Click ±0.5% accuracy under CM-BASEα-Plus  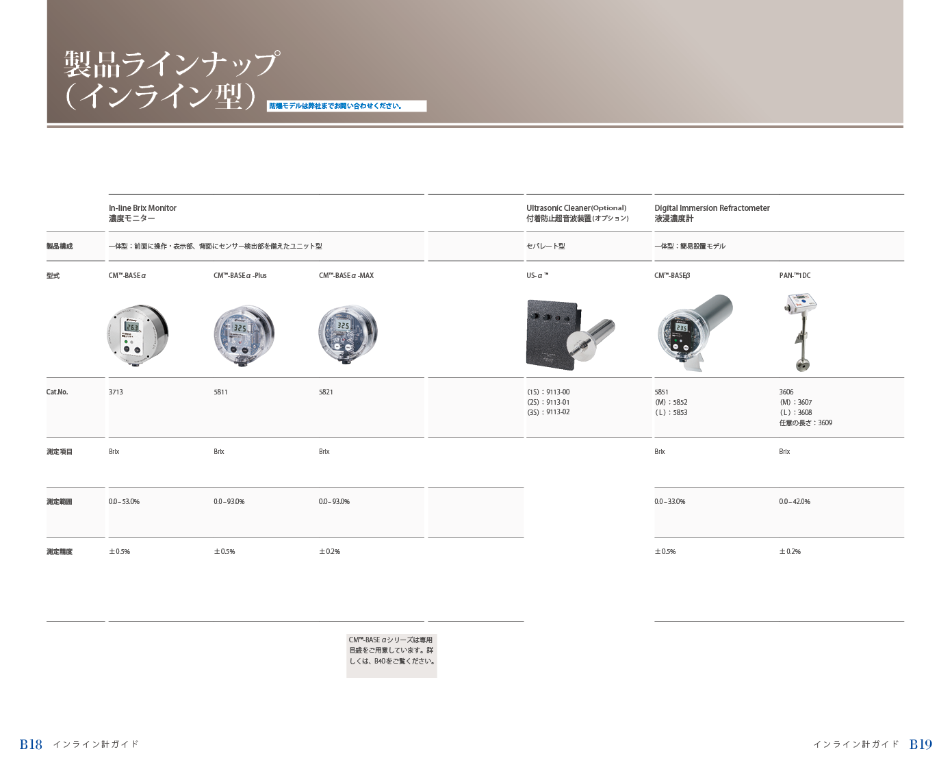pyautogui.click(x=224, y=551)
